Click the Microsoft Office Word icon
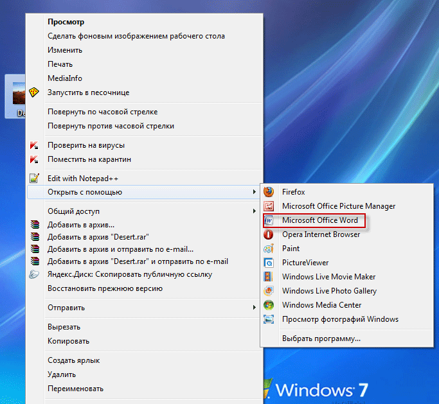439x404 pixels. point(269,220)
